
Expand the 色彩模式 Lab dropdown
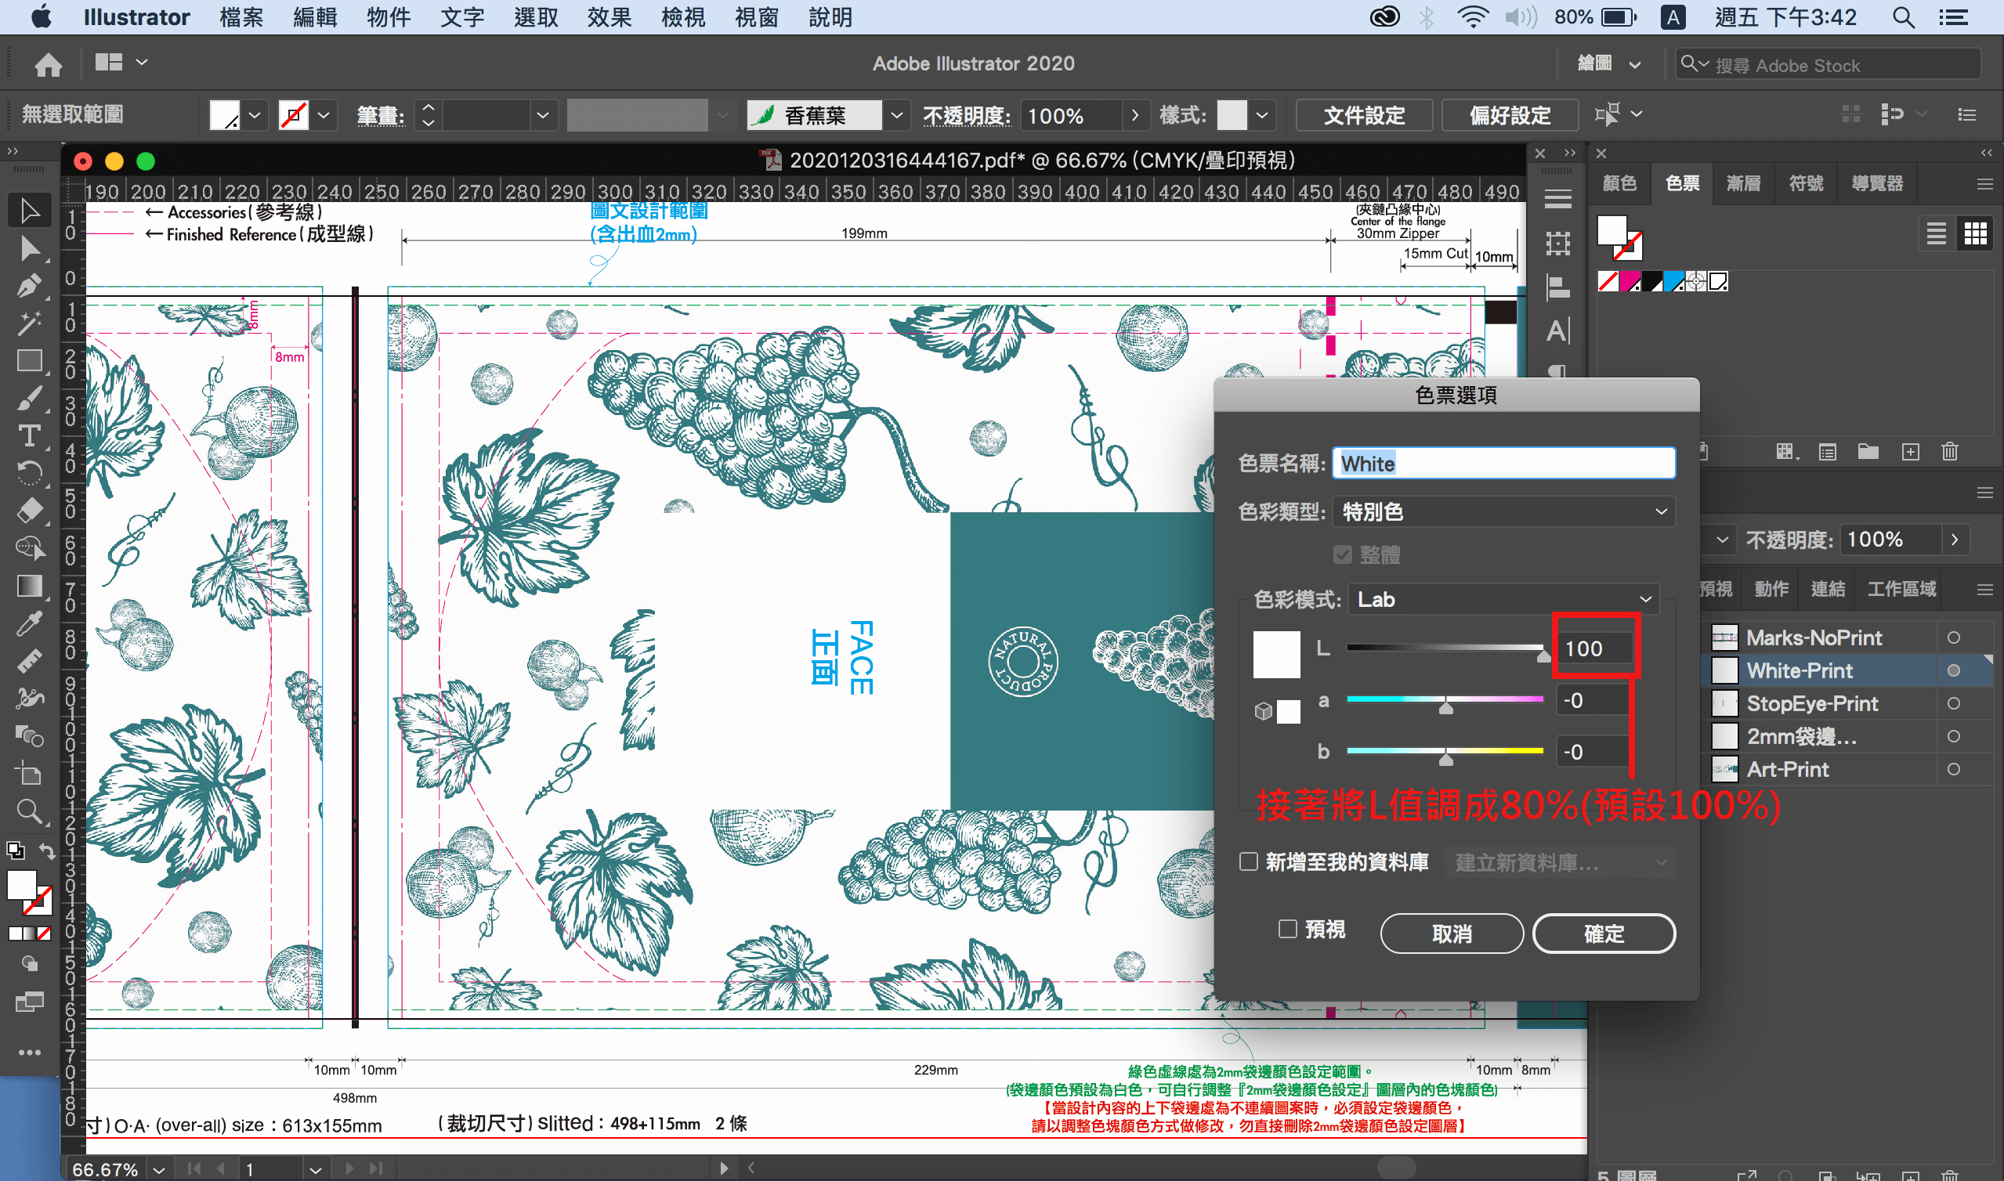coord(1503,599)
